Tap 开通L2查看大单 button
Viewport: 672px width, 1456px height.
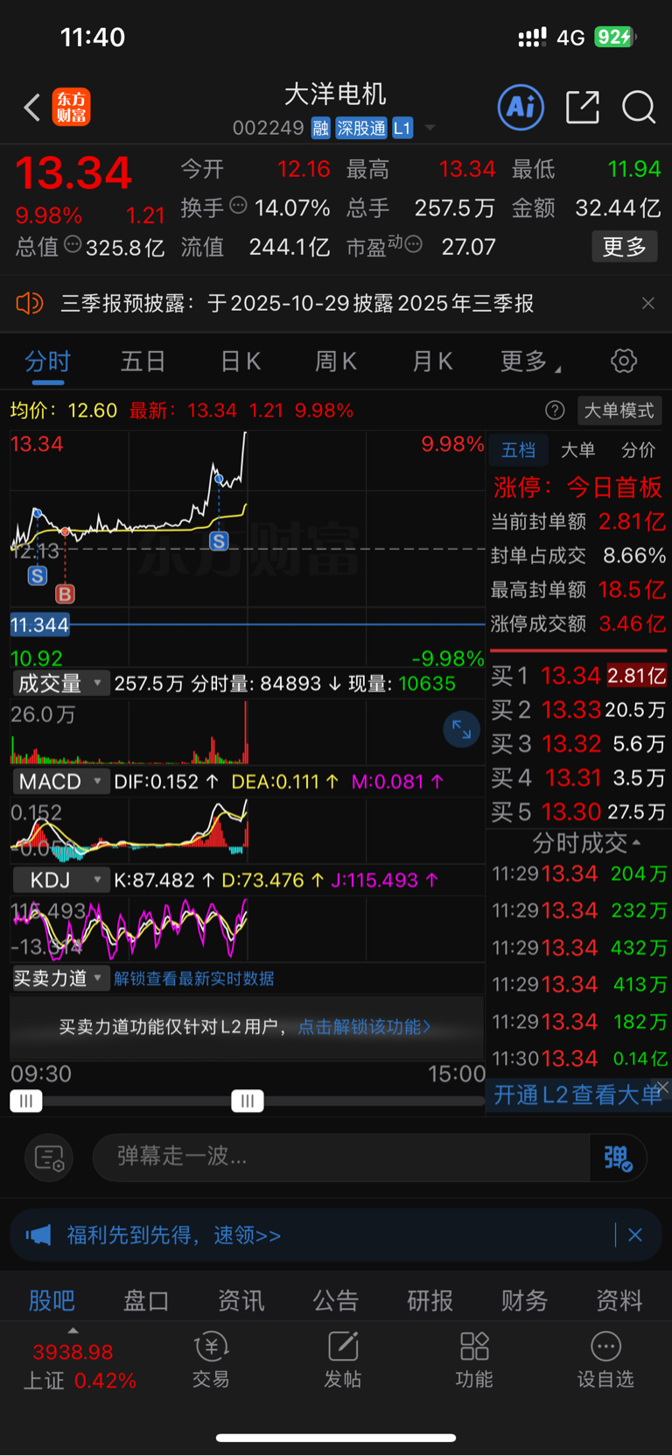coord(577,1094)
